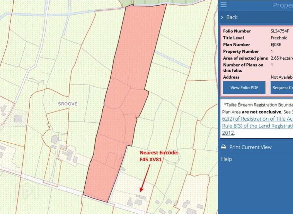Follow the 2012 link text
The image size is (293, 214).
point(228,133)
